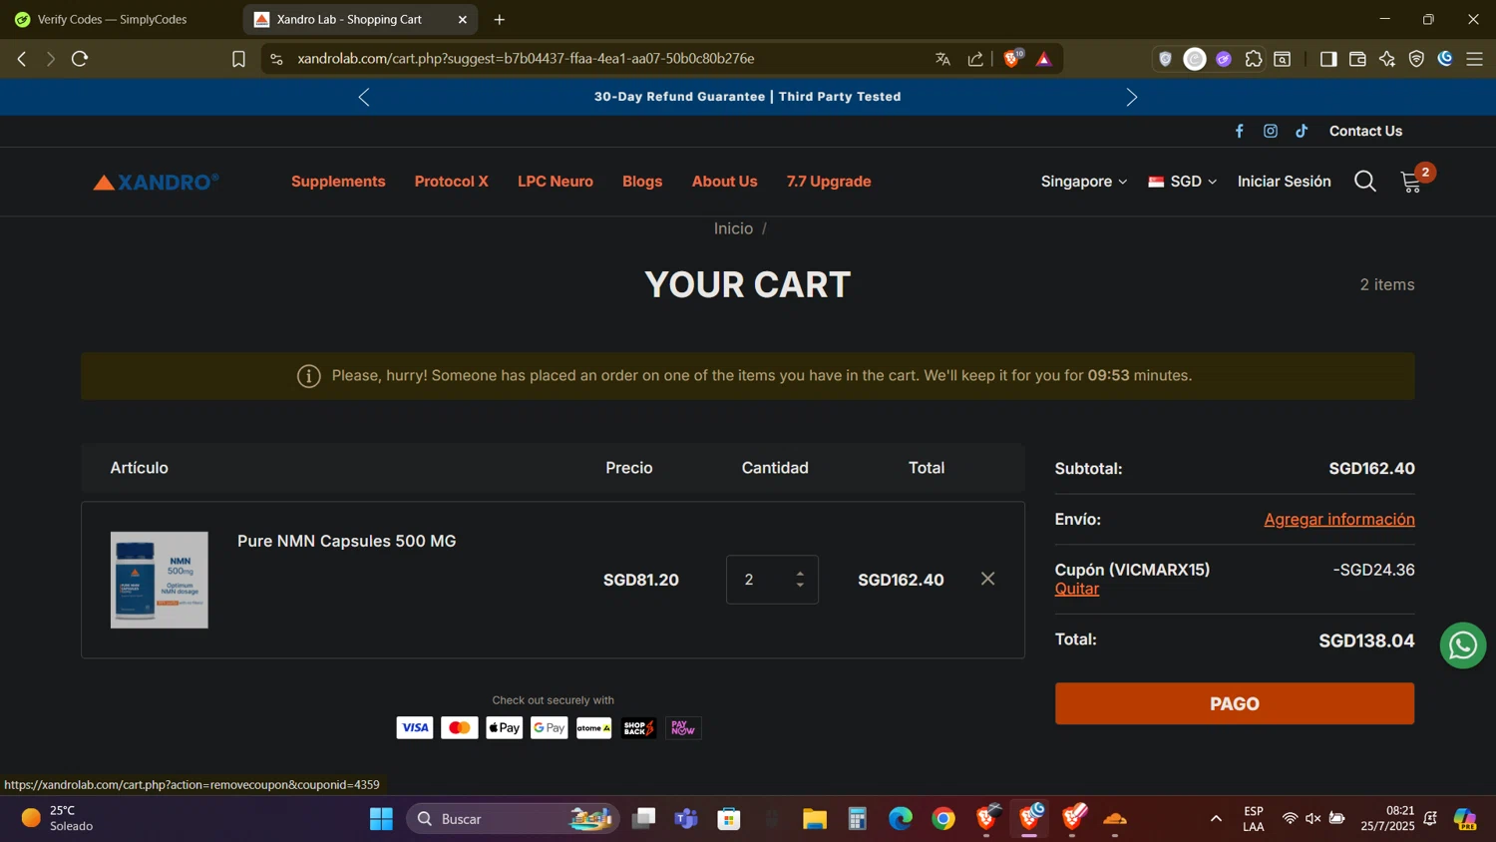Reload the page with refresh icon
This screenshot has width=1496, height=842.
pyautogui.click(x=80, y=59)
